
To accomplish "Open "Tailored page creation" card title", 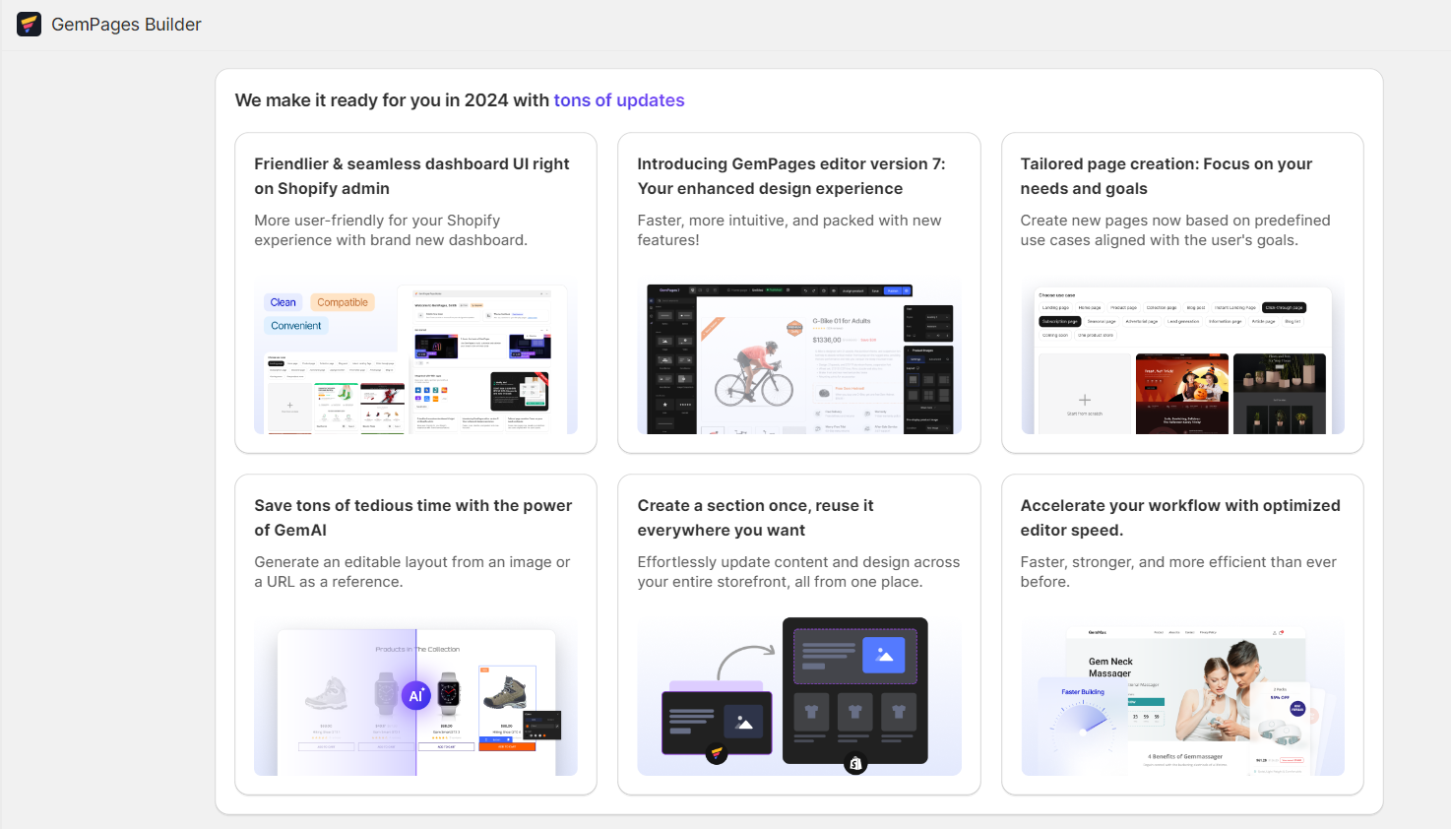I will pyautogui.click(x=1167, y=176).
